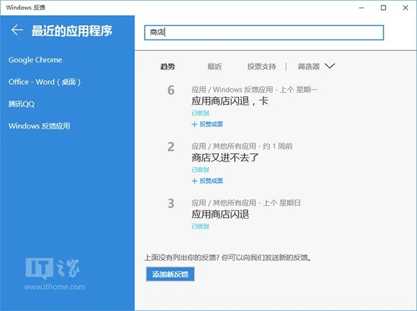
Task: Open the feedback titled 应用商店闪退，卡
Action: coord(229,101)
